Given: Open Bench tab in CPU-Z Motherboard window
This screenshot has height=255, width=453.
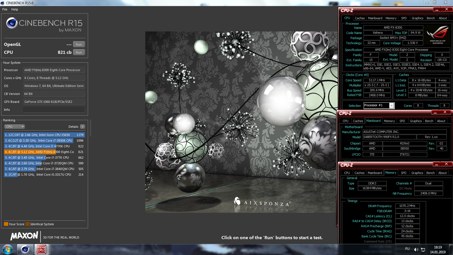Looking at the screenshot, I should click(x=429, y=121).
